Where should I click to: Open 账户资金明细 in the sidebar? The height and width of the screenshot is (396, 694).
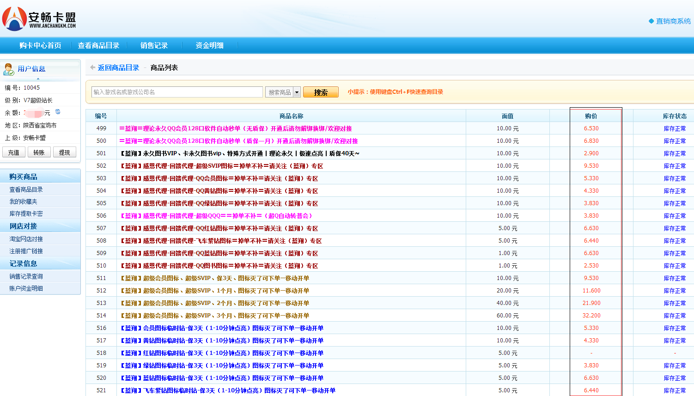[26, 288]
